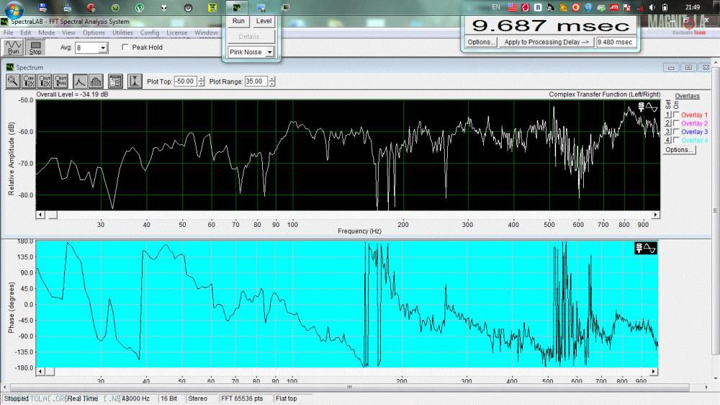Click the S/T marker icon on amplitude plot
The image size is (720, 405).
tap(641, 107)
